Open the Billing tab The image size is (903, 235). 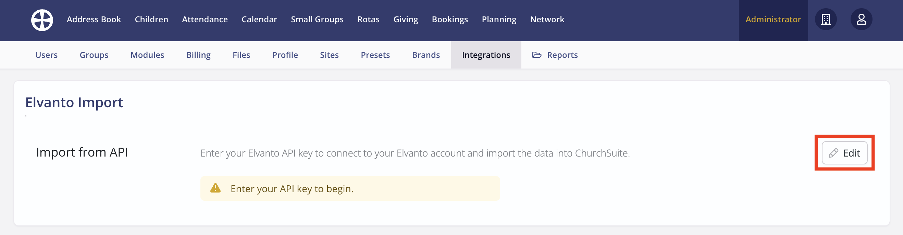(198, 55)
